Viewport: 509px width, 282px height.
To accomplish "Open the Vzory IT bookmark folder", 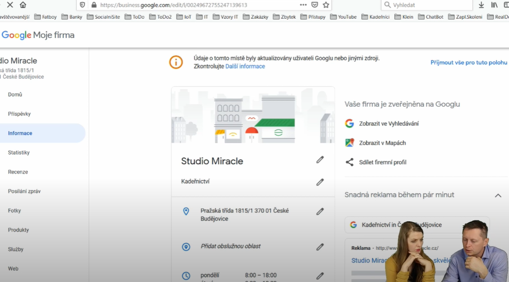I will click(225, 17).
